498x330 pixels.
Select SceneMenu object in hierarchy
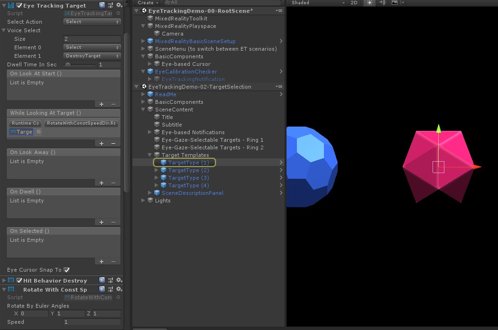[216, 49]
